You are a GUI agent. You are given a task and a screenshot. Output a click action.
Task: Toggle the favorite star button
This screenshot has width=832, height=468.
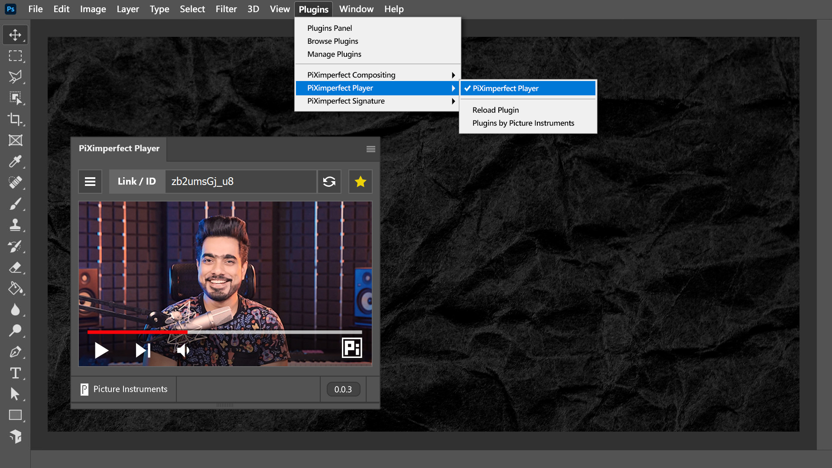pos(361,182)
